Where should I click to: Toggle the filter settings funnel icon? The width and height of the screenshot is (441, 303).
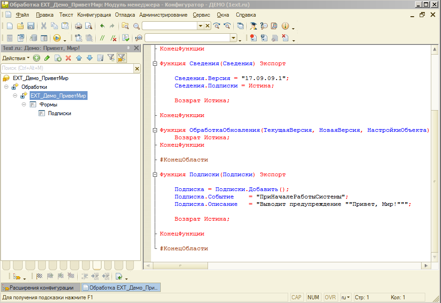point(112,59)
